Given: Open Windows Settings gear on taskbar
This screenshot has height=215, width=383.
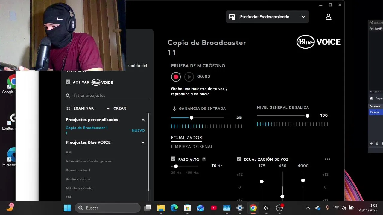Looking at the screenshot, I should coord(240,208).
